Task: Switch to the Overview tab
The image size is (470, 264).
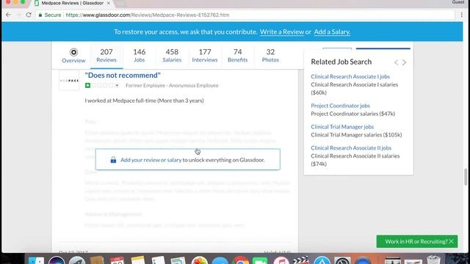Action: (73, 56)
